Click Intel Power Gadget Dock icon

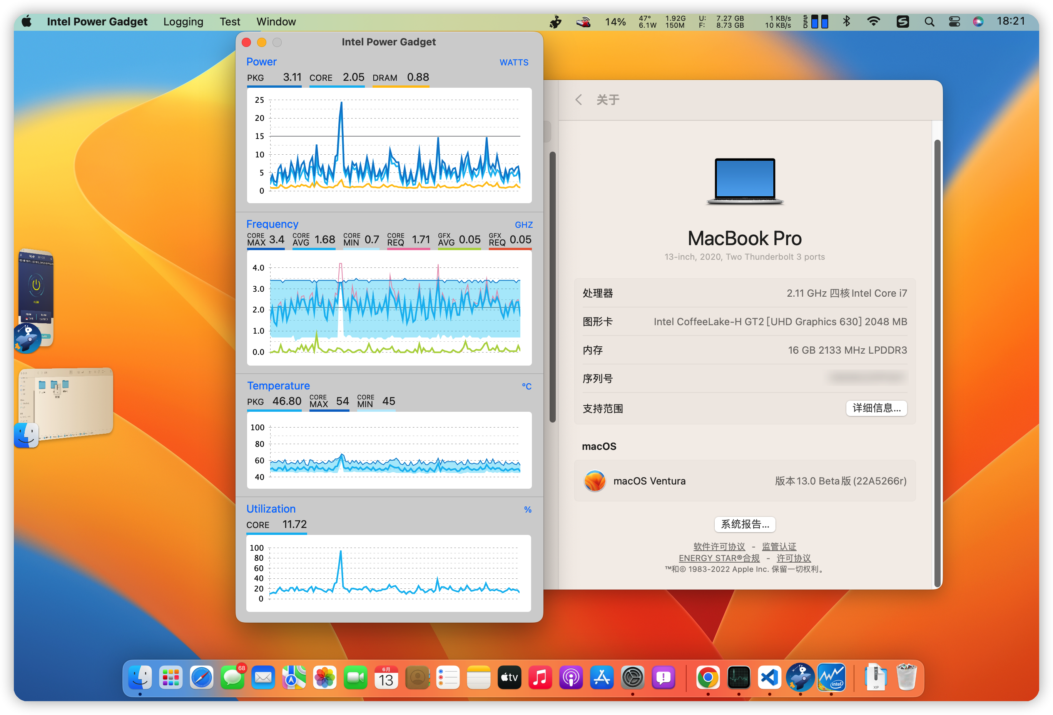coord(831,677)
